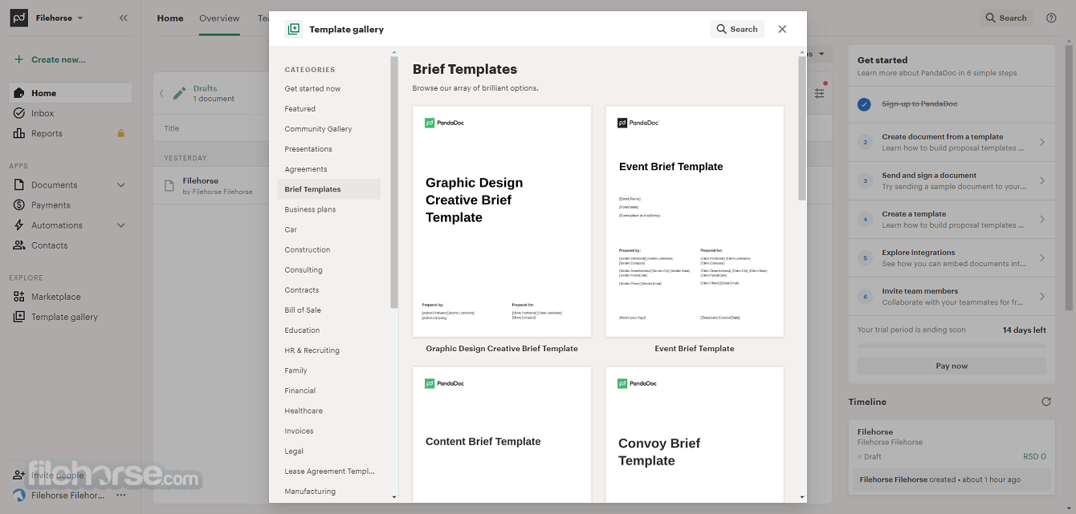Screen dimensions: 1076x514
Task: Open Marketplace in sidebar
Action: tap(55, 297)
